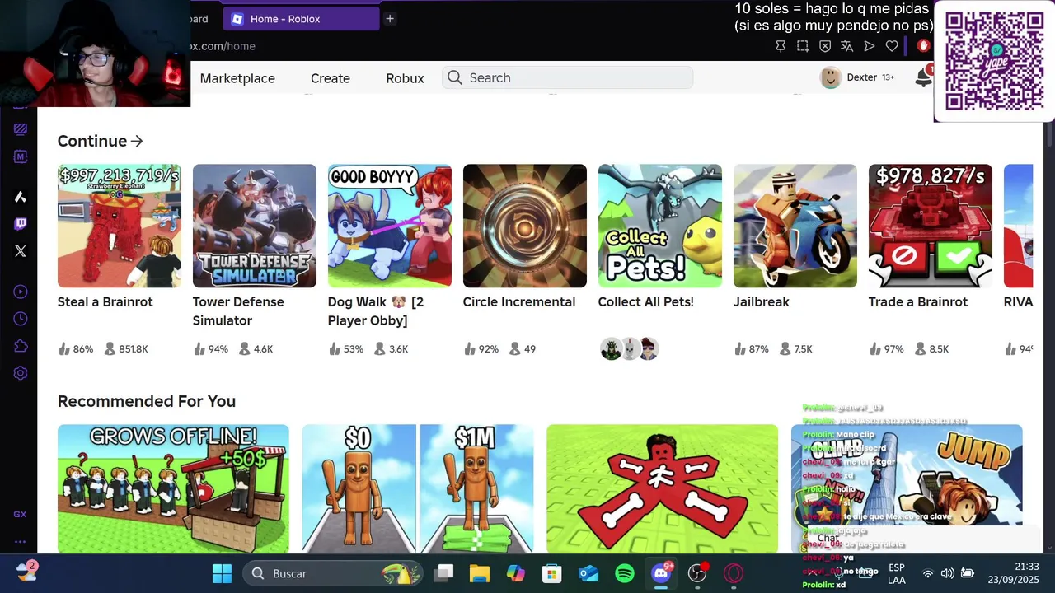Open volume control in system tray

point(948,573)
